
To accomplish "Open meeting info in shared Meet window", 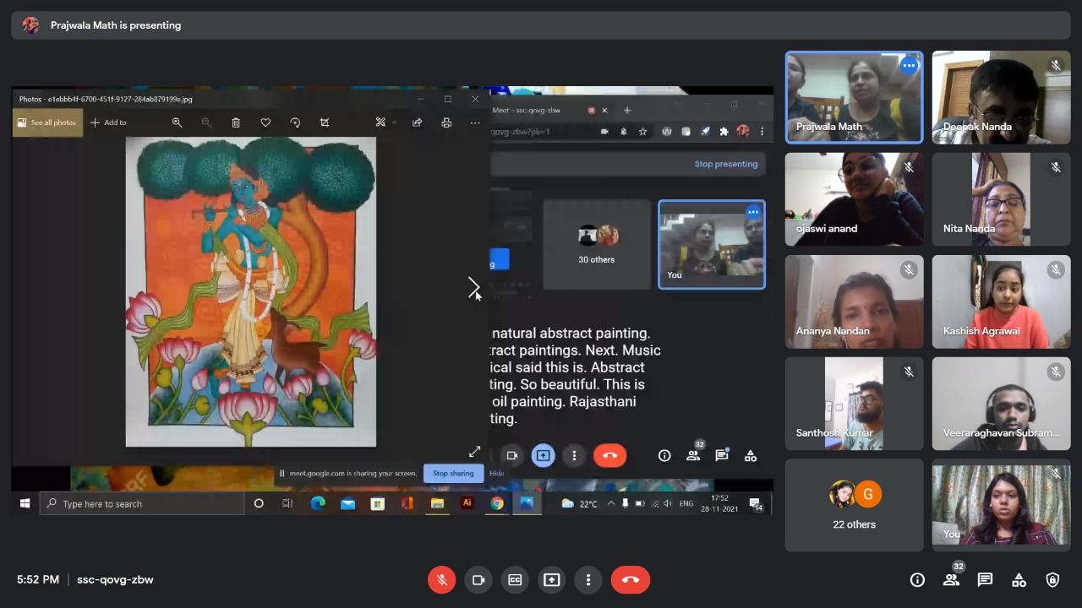I will coord(664,456).
